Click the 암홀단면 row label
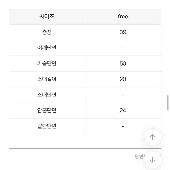170x170 pixels. point(47,111)
